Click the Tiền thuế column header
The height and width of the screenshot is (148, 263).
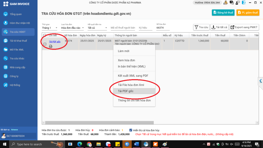click(x=220, y=35)
